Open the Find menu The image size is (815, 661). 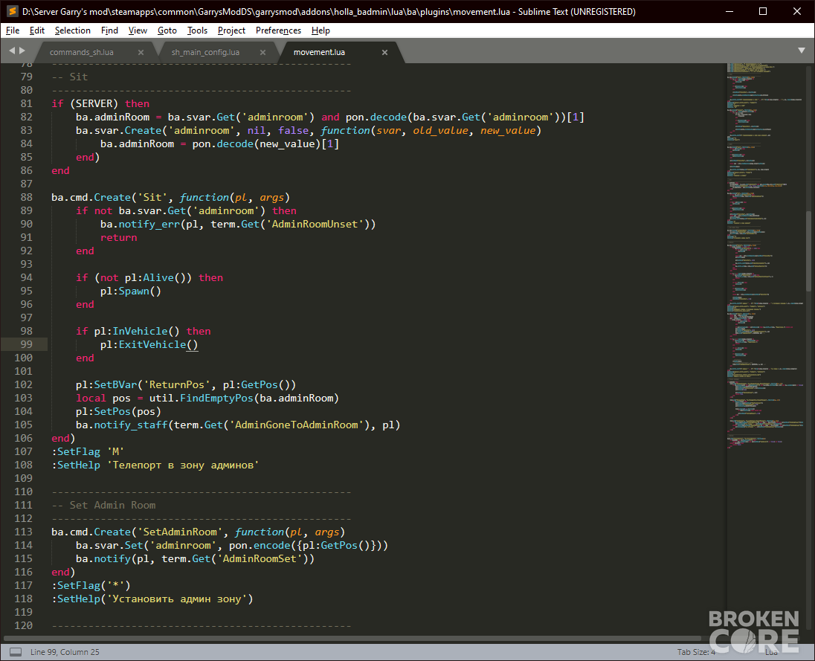(x=109, y=30)
